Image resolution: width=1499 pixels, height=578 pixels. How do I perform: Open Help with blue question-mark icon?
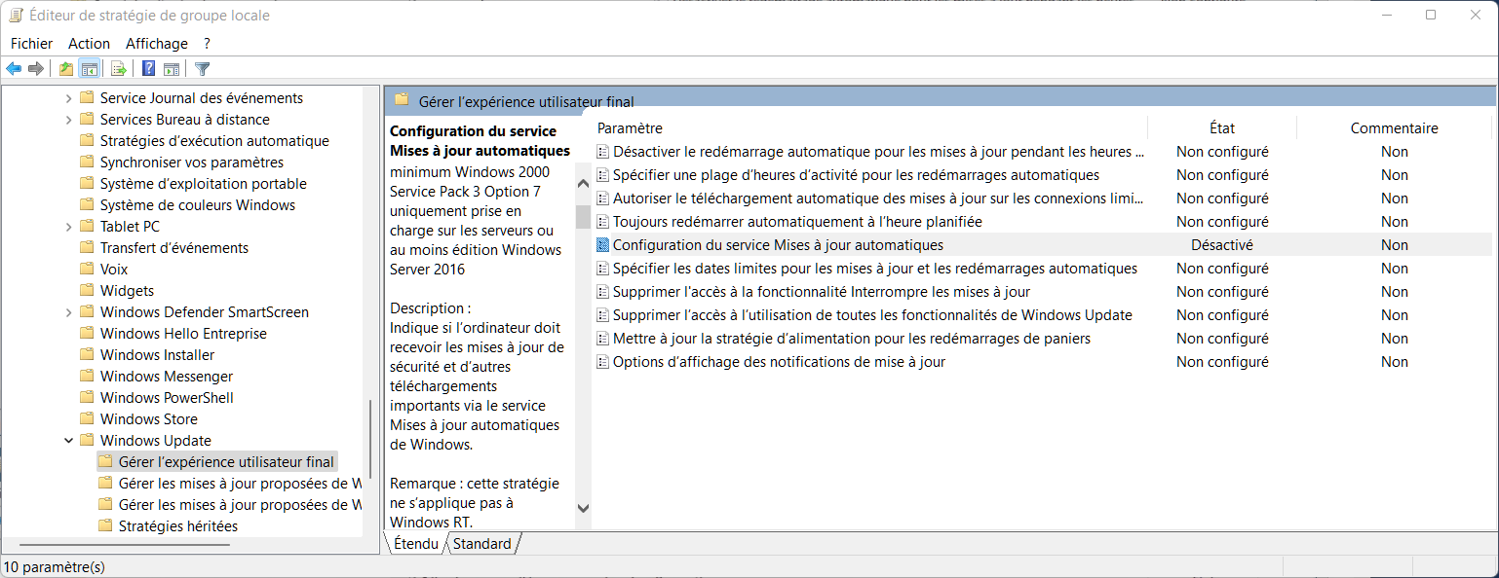(x=148, y=68)
